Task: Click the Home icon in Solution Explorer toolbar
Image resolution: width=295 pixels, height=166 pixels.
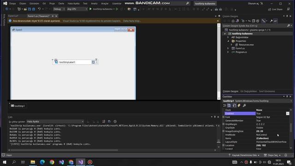Action: (233, 21)
